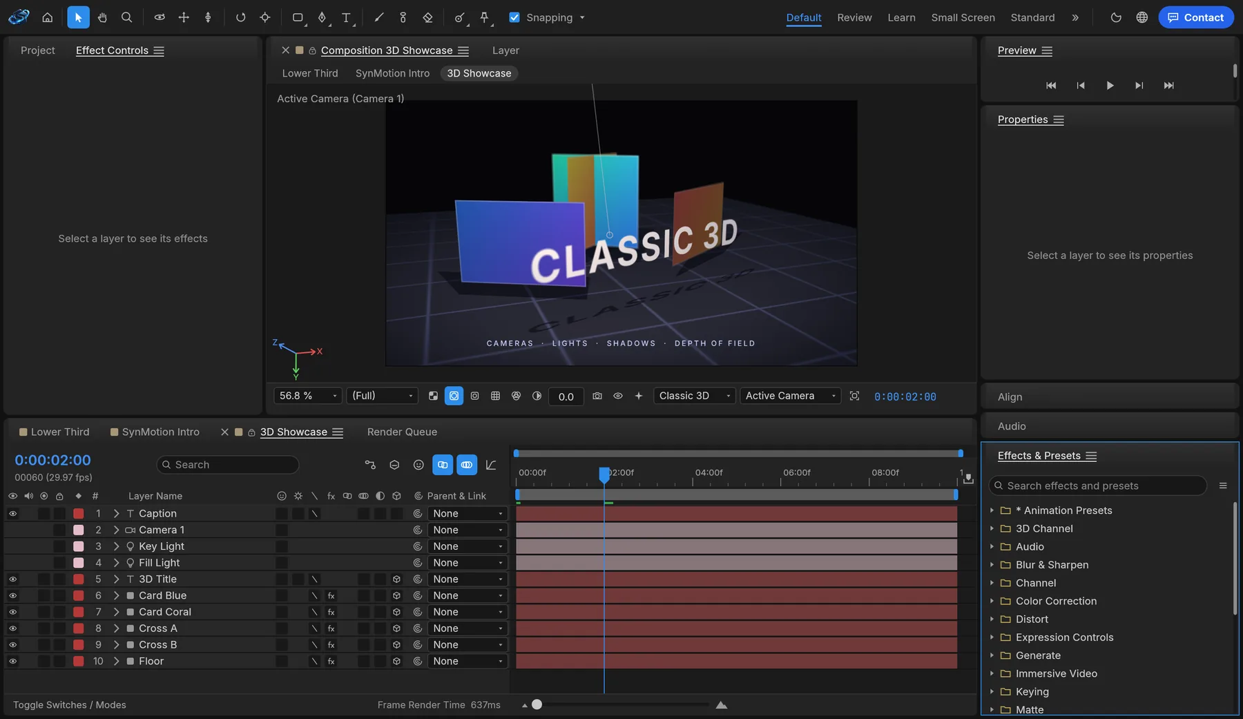Click Toggle Switches / Modes

click(x=69, y=705)
